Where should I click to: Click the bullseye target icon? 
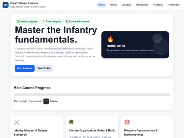[127, 122]
